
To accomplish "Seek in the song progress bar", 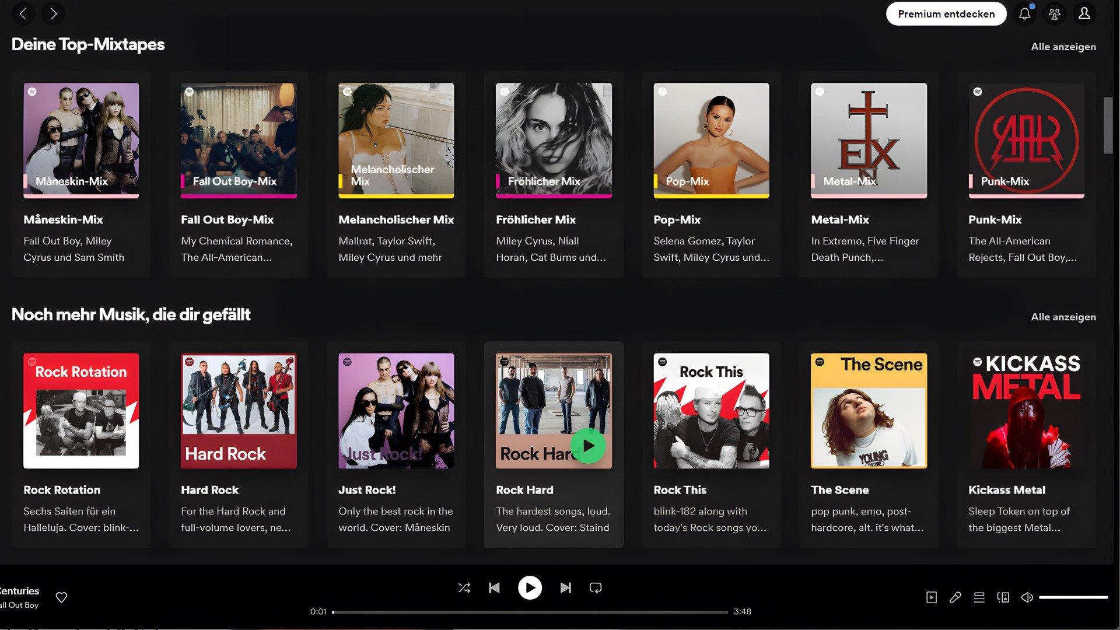I will click(x=530, y=612).
